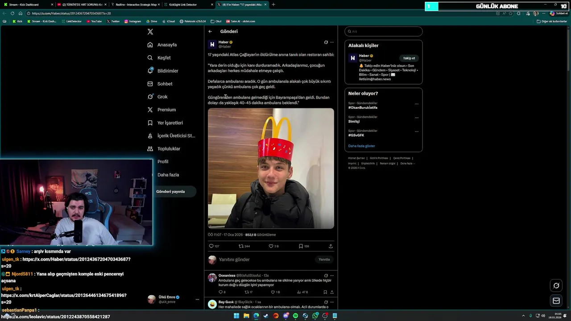Reply to the Oceaniess comment
The width and height of the screenshot is (571, 321).
click(x=220, y=292)
